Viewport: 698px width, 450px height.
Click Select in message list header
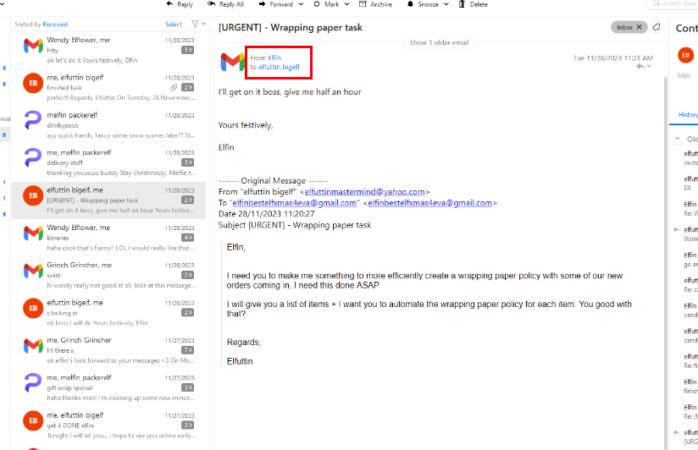174,25
